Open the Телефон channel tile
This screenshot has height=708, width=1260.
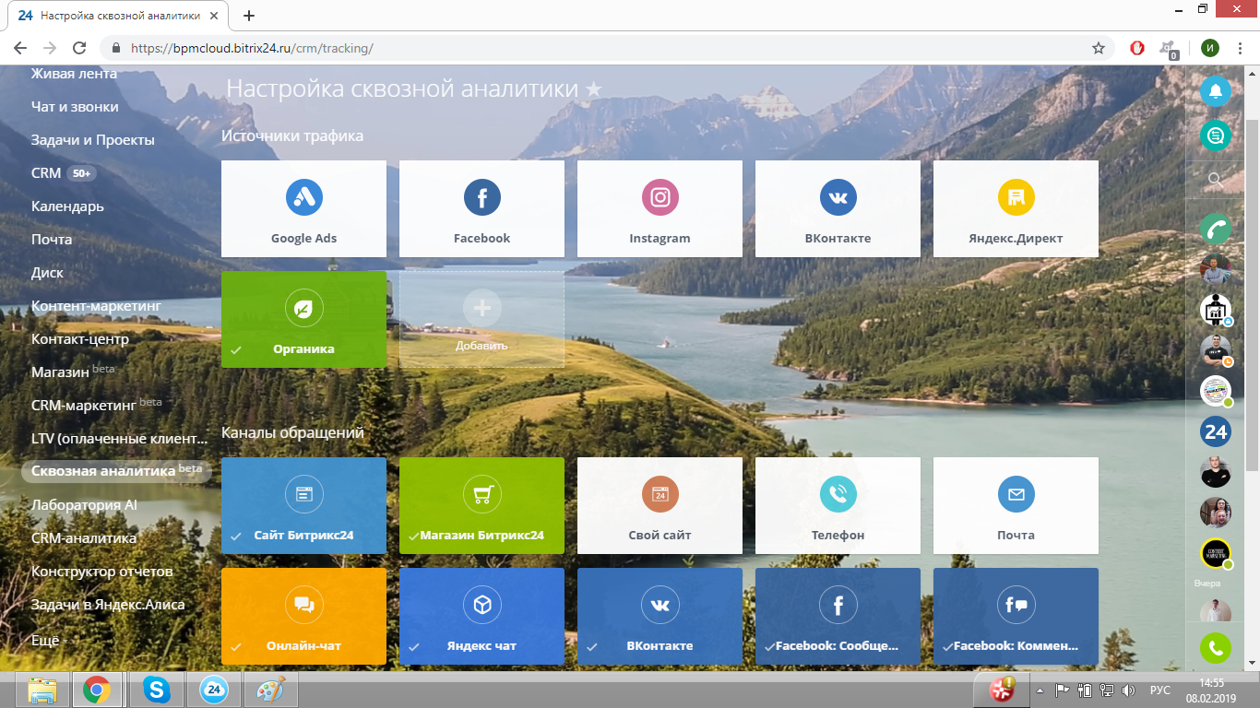point(838,505)
